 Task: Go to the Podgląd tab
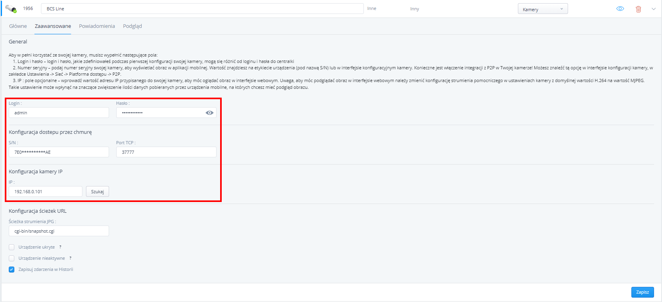tap(132, 26)
